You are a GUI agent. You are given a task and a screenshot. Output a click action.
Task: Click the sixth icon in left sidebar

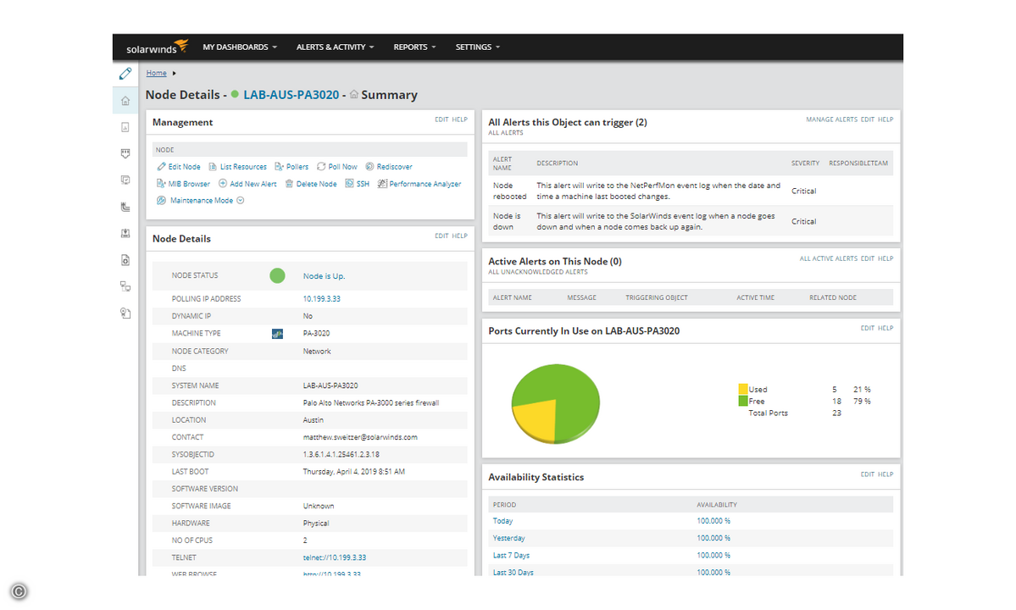point(125,234)
